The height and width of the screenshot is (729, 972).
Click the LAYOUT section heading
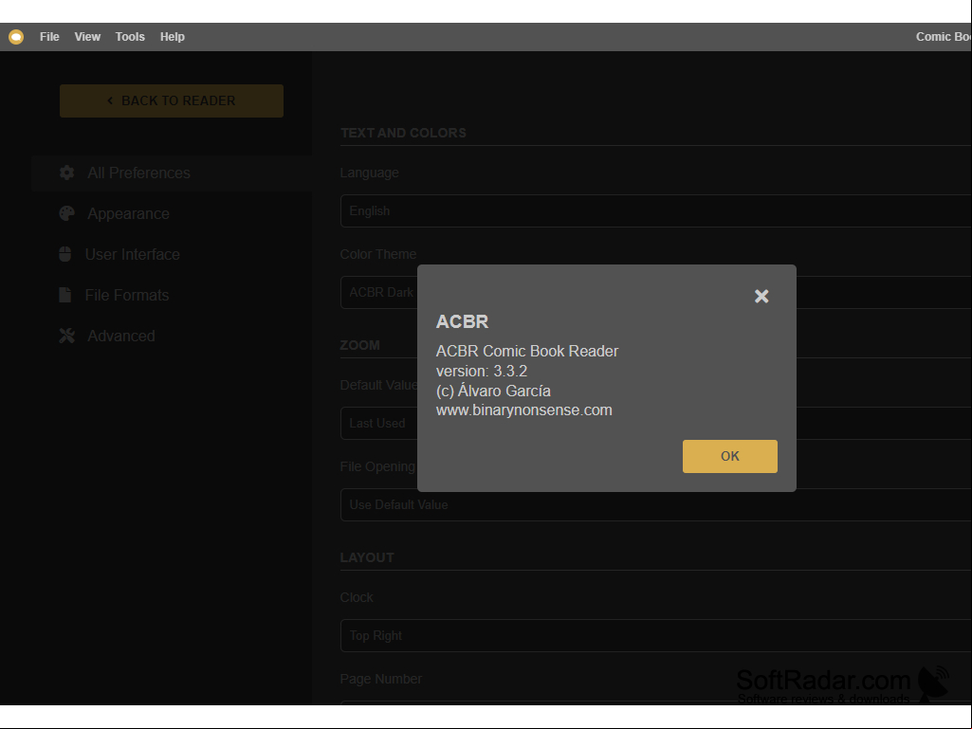(x=367, y=557)
